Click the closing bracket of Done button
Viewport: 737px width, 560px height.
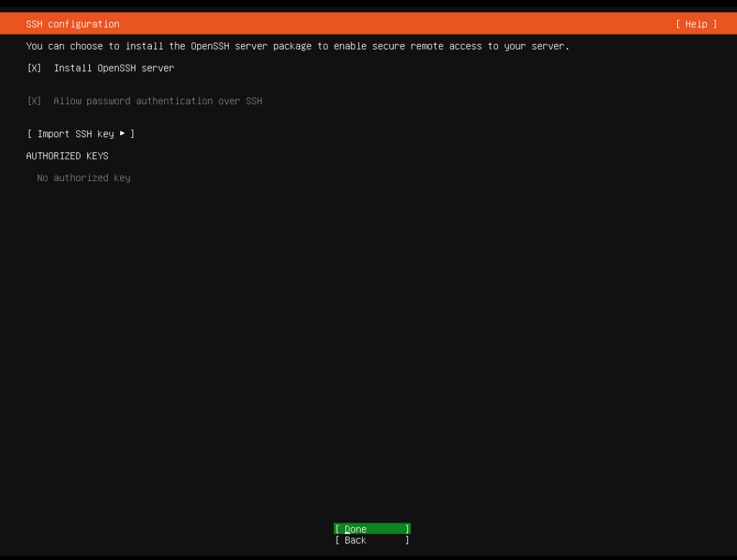point(407,529)
